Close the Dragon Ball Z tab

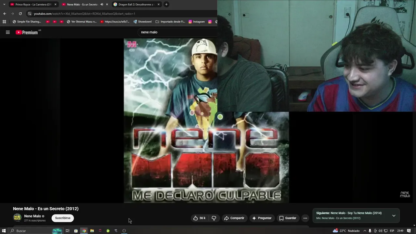coord(159,4)
